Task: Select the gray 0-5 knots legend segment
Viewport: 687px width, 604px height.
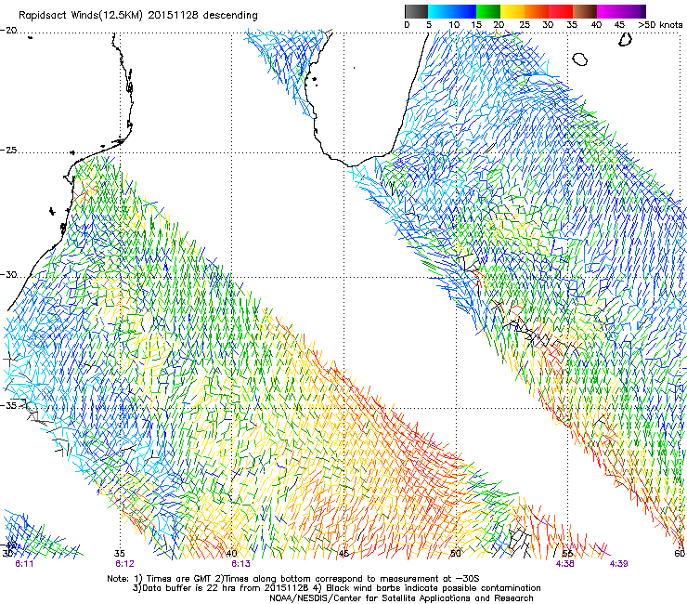Action: click(416, 11)
